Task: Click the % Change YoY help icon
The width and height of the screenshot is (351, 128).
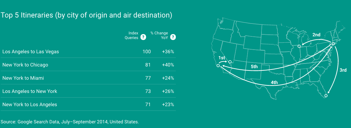Action: 173,37
